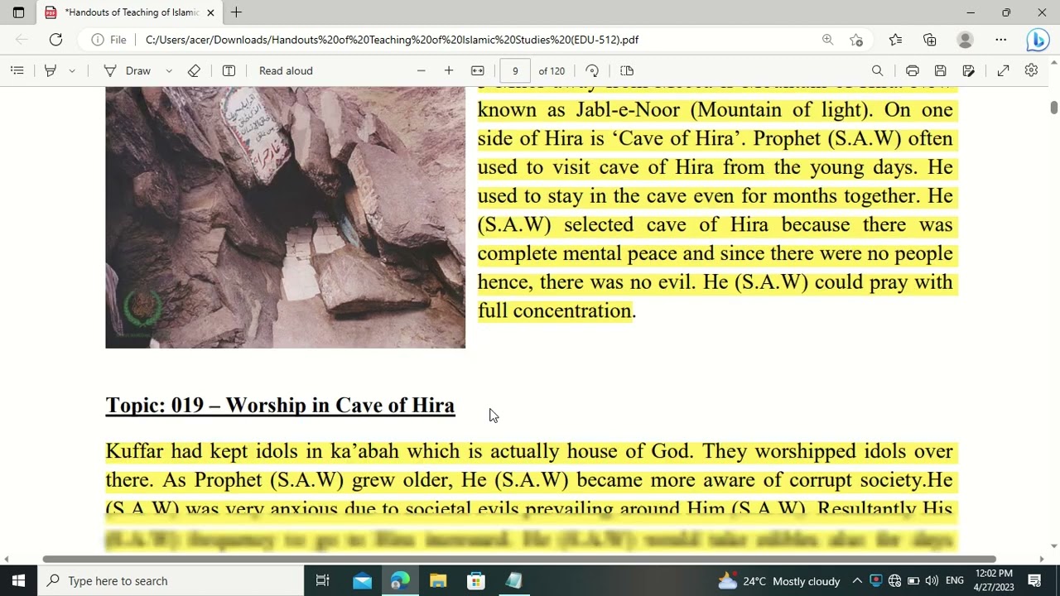Click the vertical scrollbar thumb
The height and width of the screenshot is (596, 1060).
pyautogui.click(x=1054, y=108)
